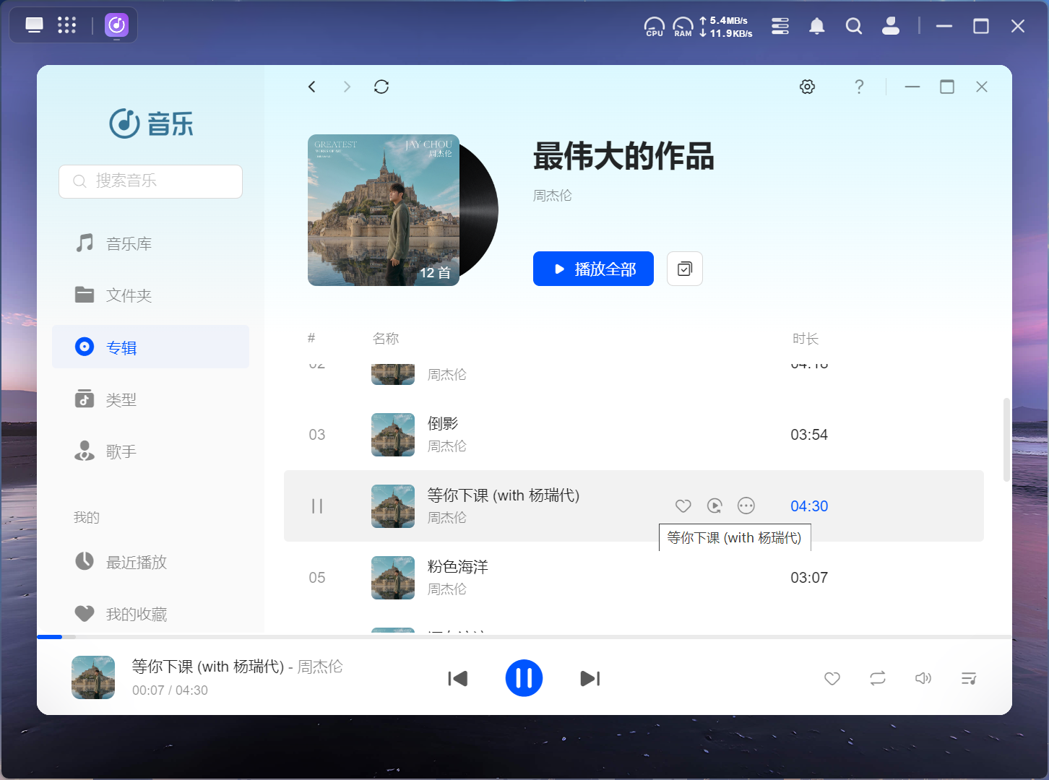Favorite 等你下课 with heart in track row

(x=683, y=506)
